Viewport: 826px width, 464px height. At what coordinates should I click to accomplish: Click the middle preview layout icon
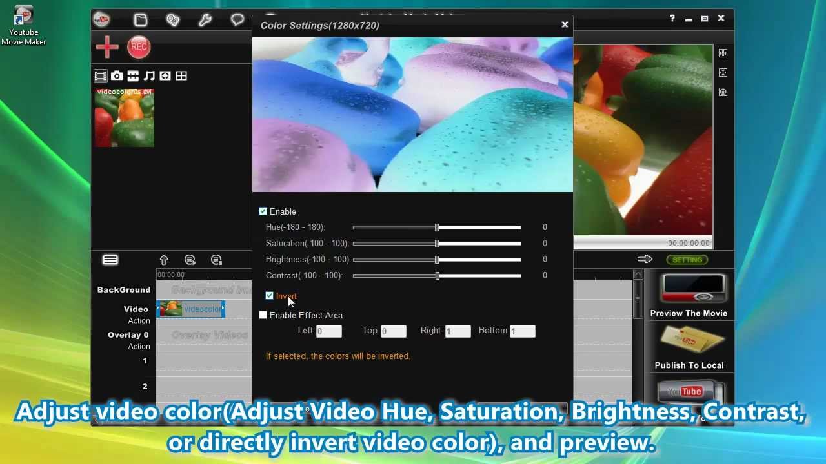[723, 73]
